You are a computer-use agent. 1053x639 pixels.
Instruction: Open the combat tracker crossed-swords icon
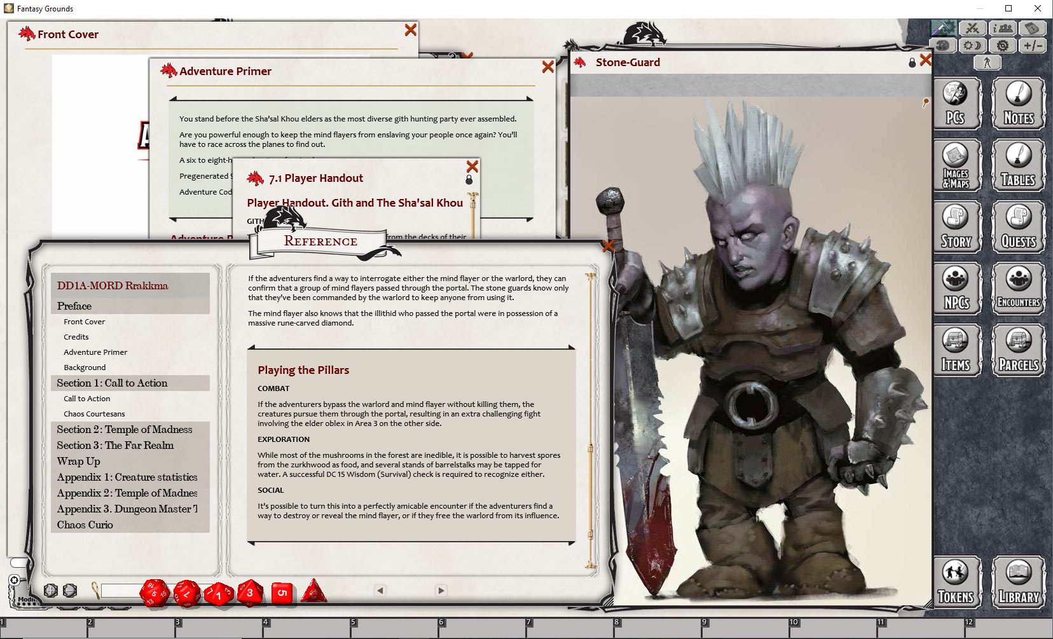coord(972,29)
